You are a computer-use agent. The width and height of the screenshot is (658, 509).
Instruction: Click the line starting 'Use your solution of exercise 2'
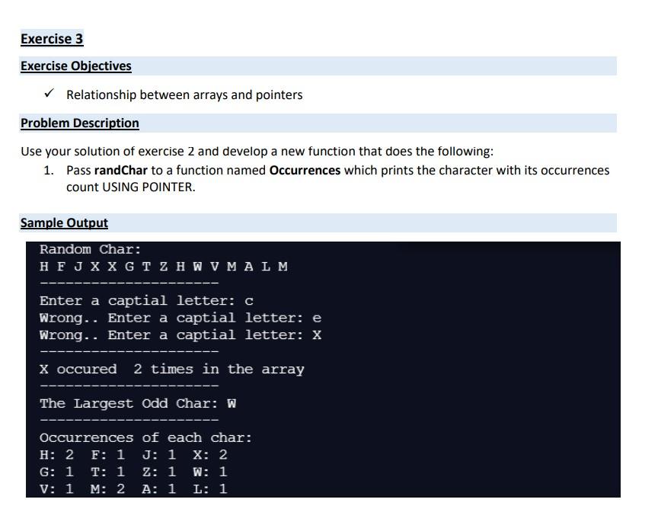[257, 151]
